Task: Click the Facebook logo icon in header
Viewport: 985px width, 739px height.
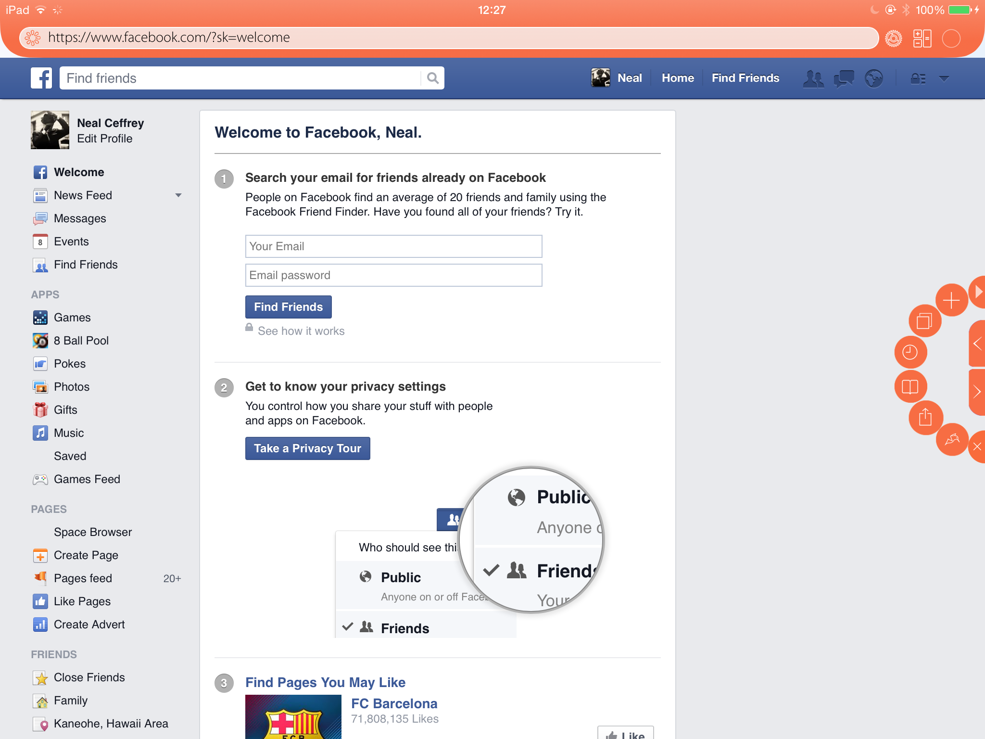Action: click(41, 78)
